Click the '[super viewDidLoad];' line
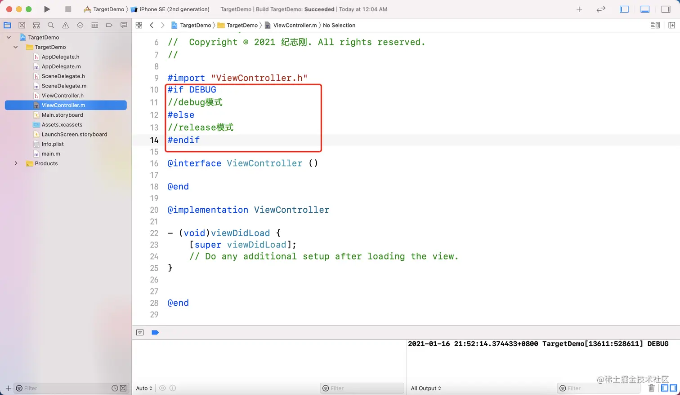Image resolution: width=680 pixels, height=395 pixels. click(243, 245)
